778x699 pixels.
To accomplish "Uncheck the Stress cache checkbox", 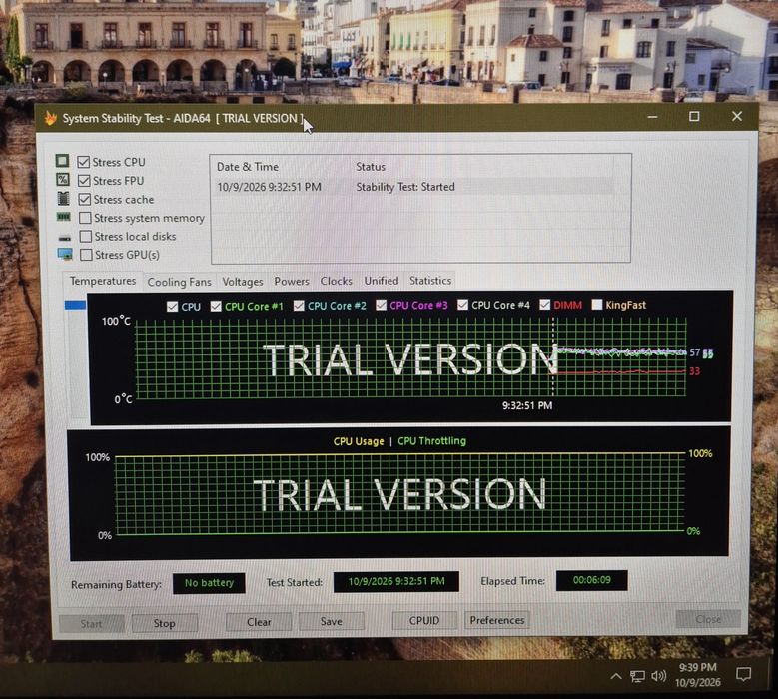I will point(84,199).
